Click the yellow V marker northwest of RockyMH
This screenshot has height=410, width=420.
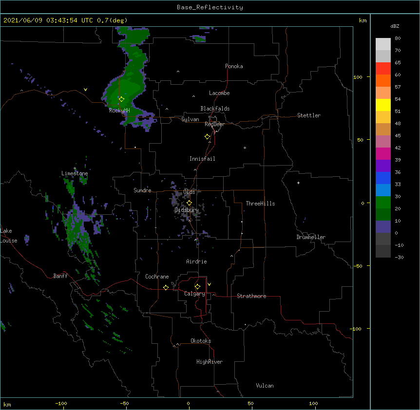coord(85,90)
